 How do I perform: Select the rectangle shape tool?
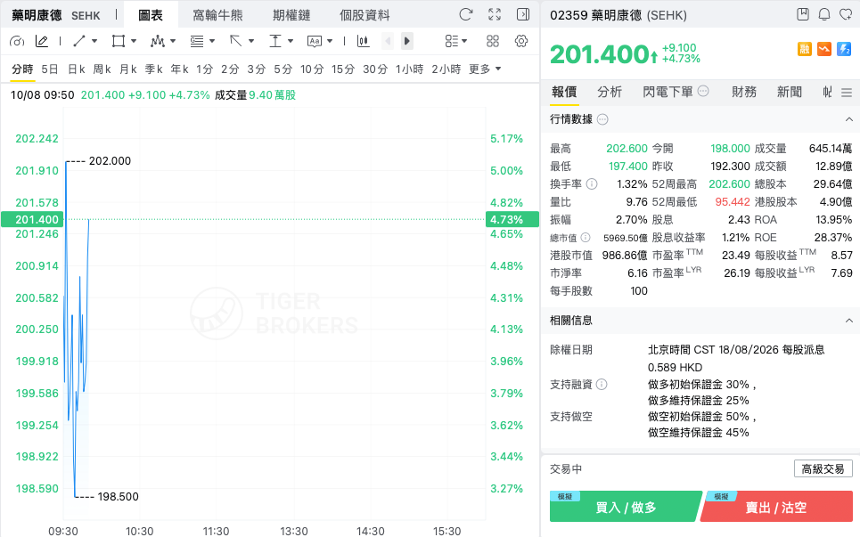118,41
